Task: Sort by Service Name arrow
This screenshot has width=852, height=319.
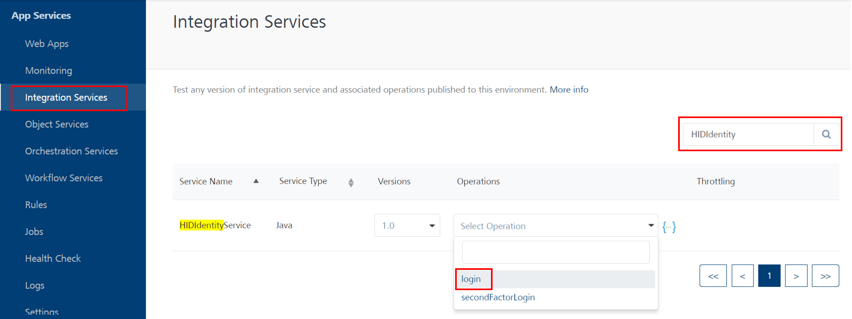Action: point(256,181)
